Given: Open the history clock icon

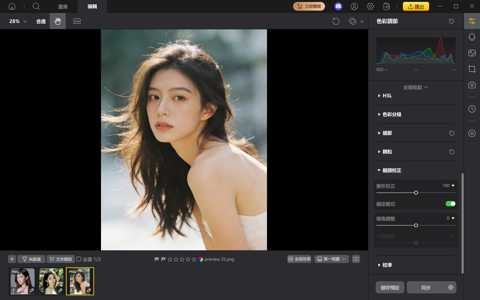Looking at the screenshot, I should (x=472, y=109).
